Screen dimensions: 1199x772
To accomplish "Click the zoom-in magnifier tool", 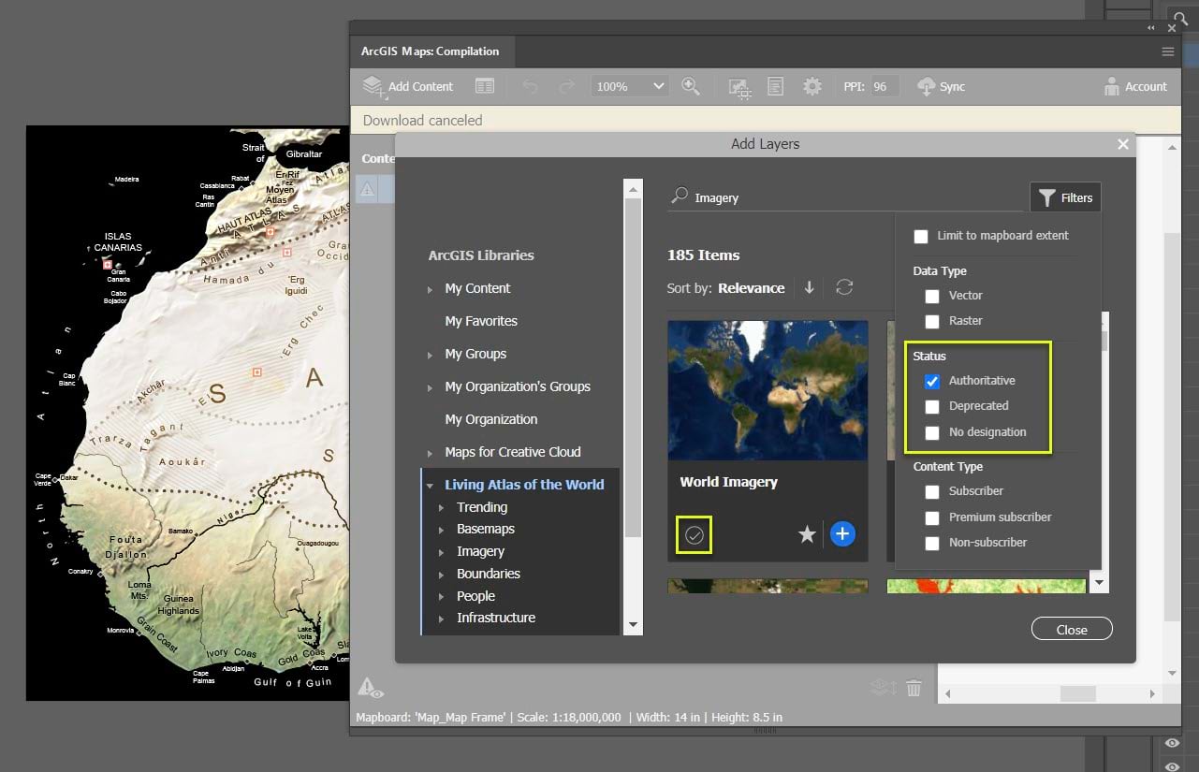I will 692,86.
